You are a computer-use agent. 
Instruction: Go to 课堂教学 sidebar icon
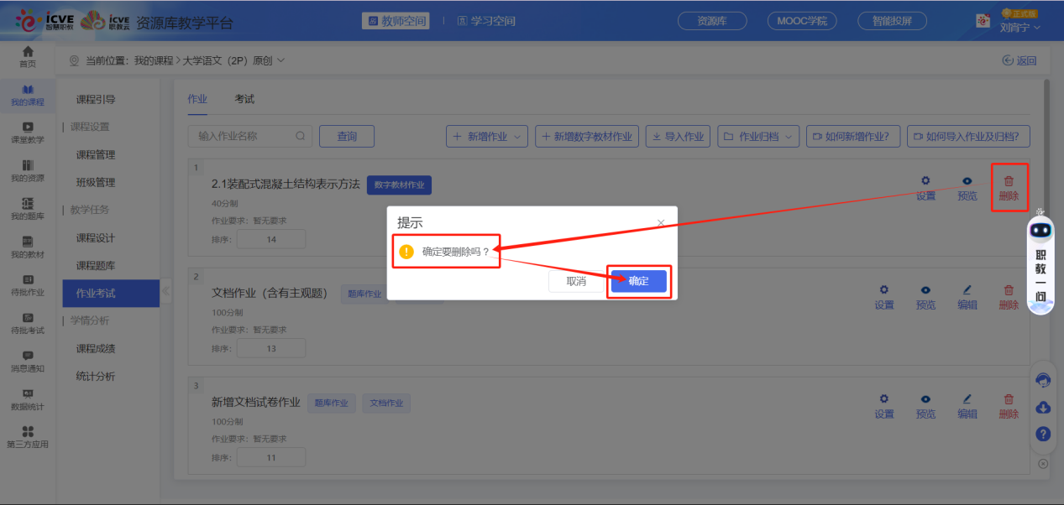[x=28, y=132]
